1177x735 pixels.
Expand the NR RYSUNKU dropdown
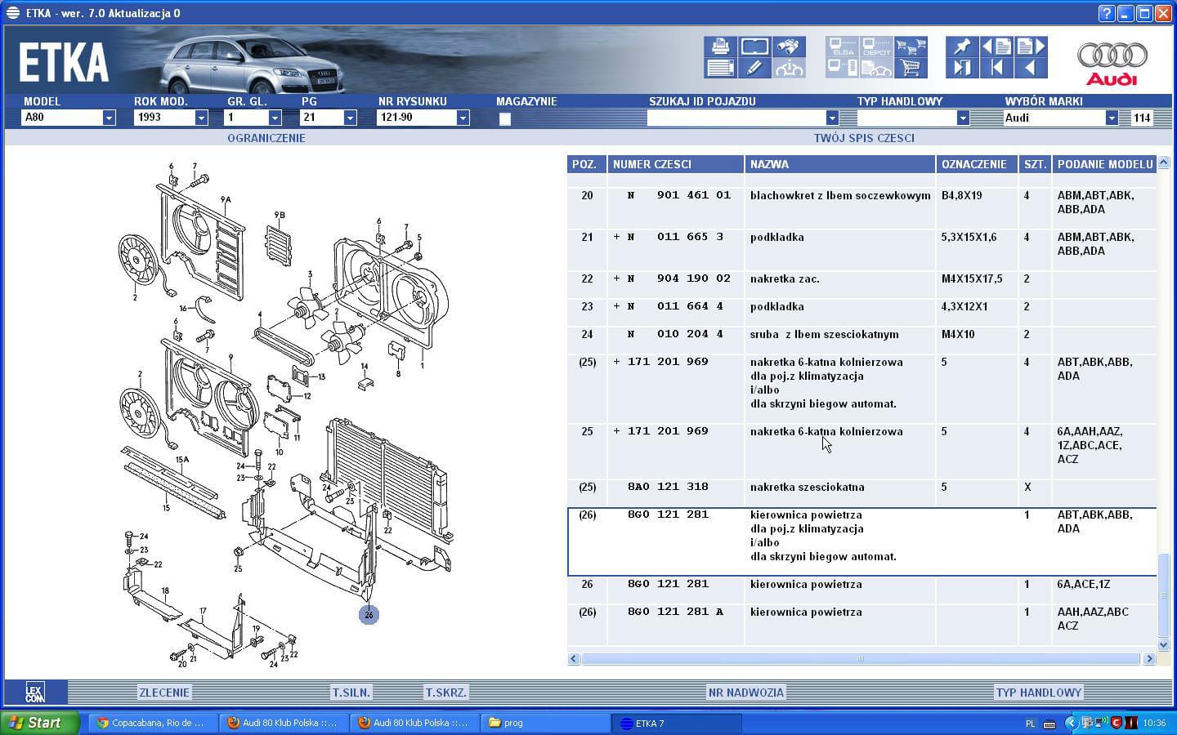click(x=463, y=118)
